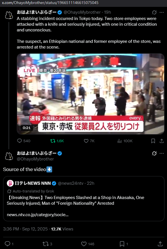Click the @news24ntv handle in quoted post
167x249 pixels.
pyautogui.click(x=70, y=183)
